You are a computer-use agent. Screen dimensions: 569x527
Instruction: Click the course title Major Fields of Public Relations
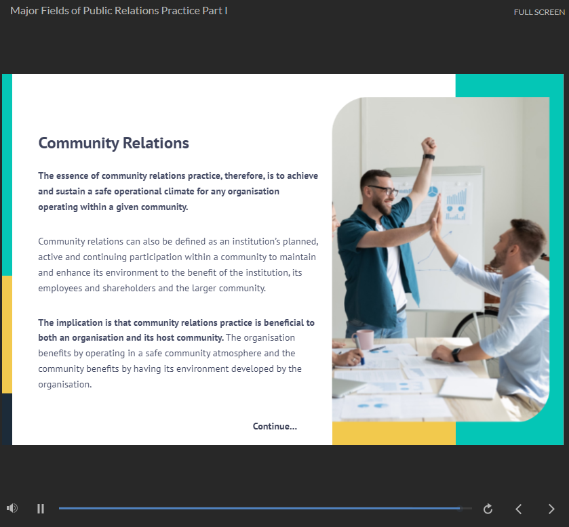[119, 11]
